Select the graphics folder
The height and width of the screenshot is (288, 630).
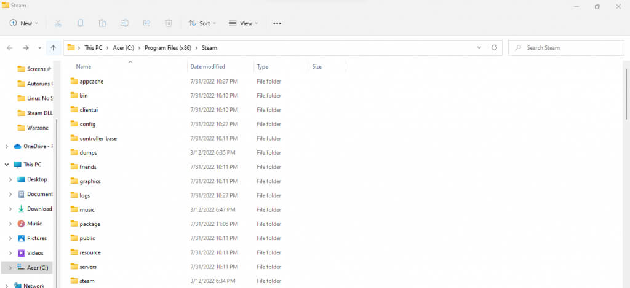(90, 181)
